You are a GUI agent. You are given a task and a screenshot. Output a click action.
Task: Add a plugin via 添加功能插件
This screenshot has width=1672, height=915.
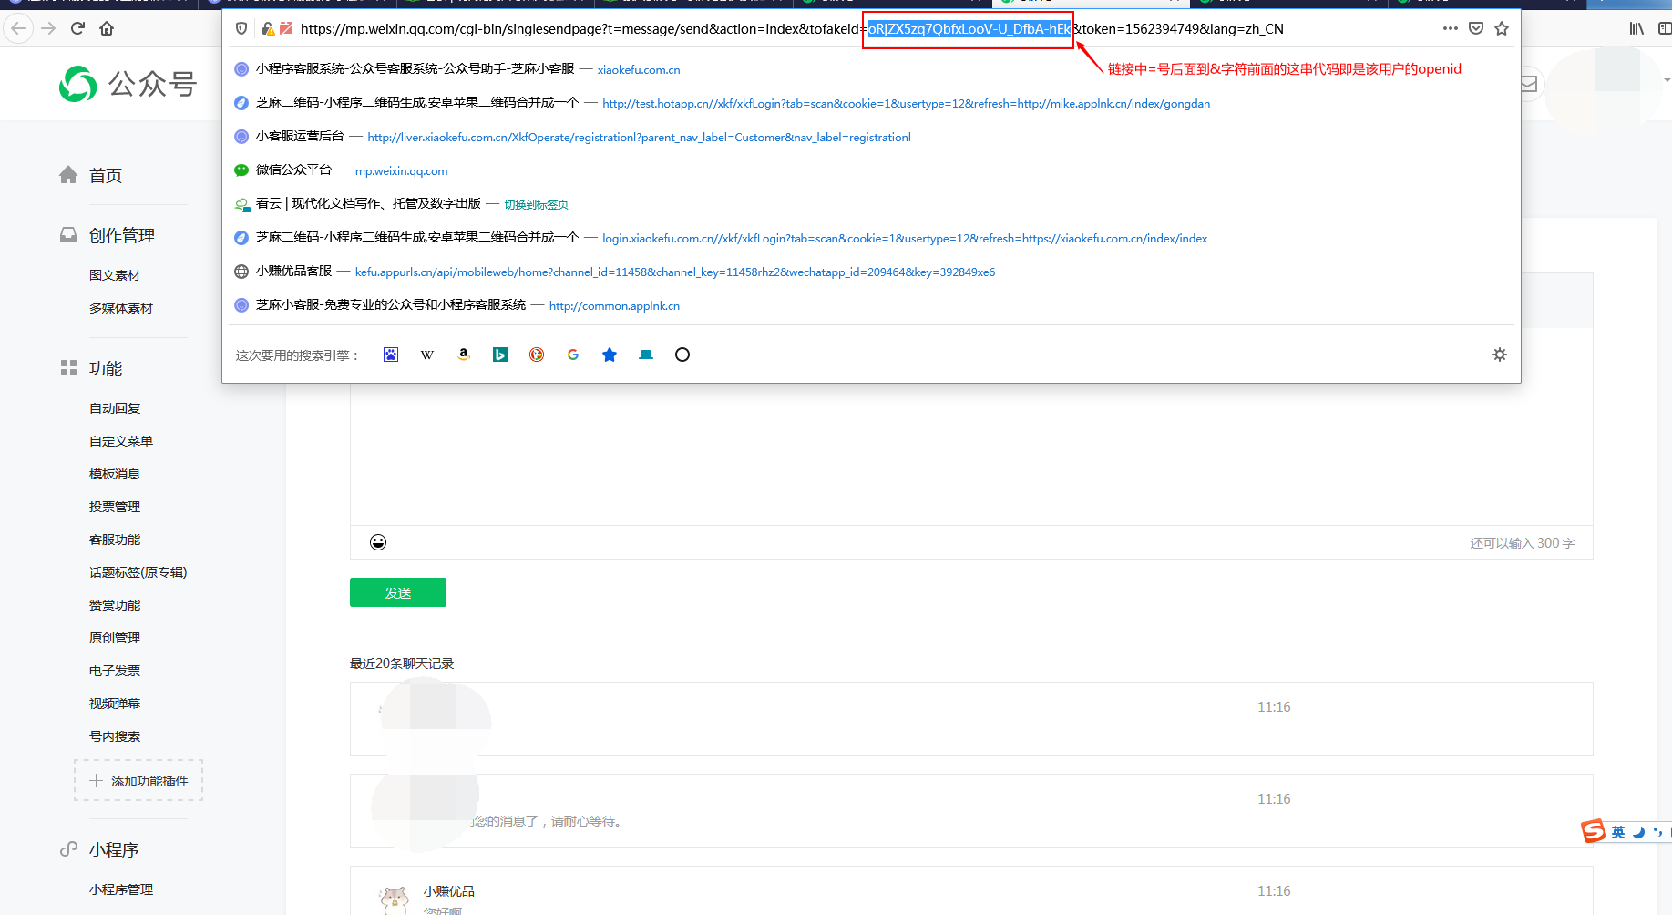tap(138, 780)
